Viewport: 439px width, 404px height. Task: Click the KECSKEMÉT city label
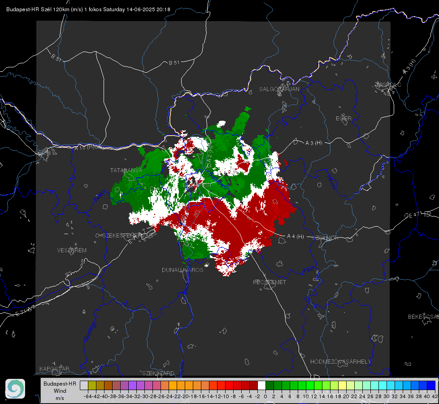pyautogui.click(x=269, y=282)
